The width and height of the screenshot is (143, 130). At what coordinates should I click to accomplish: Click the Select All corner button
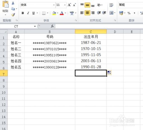[x=4, y=32]
